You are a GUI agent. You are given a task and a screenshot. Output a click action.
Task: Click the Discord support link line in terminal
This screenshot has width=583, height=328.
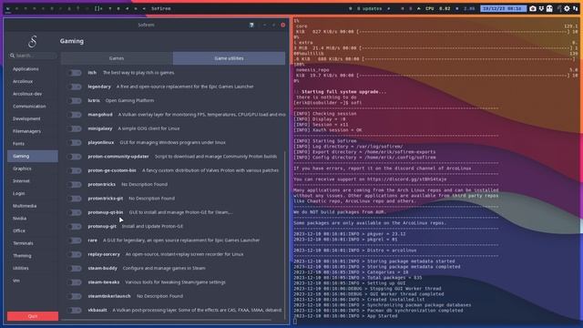[371, 179]
